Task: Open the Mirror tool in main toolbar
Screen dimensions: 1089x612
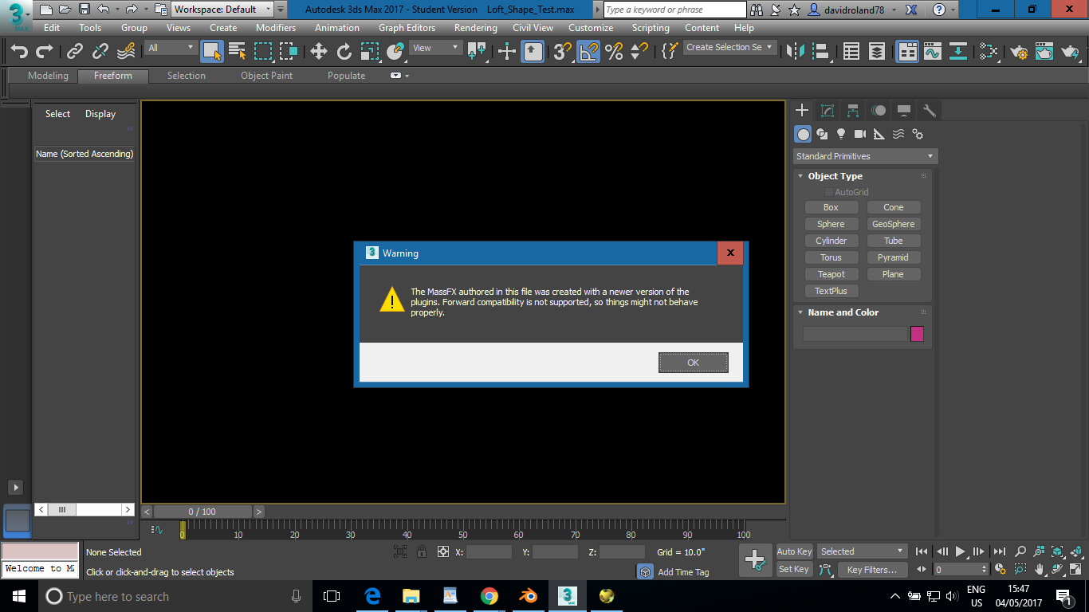Action: (795, 52)
